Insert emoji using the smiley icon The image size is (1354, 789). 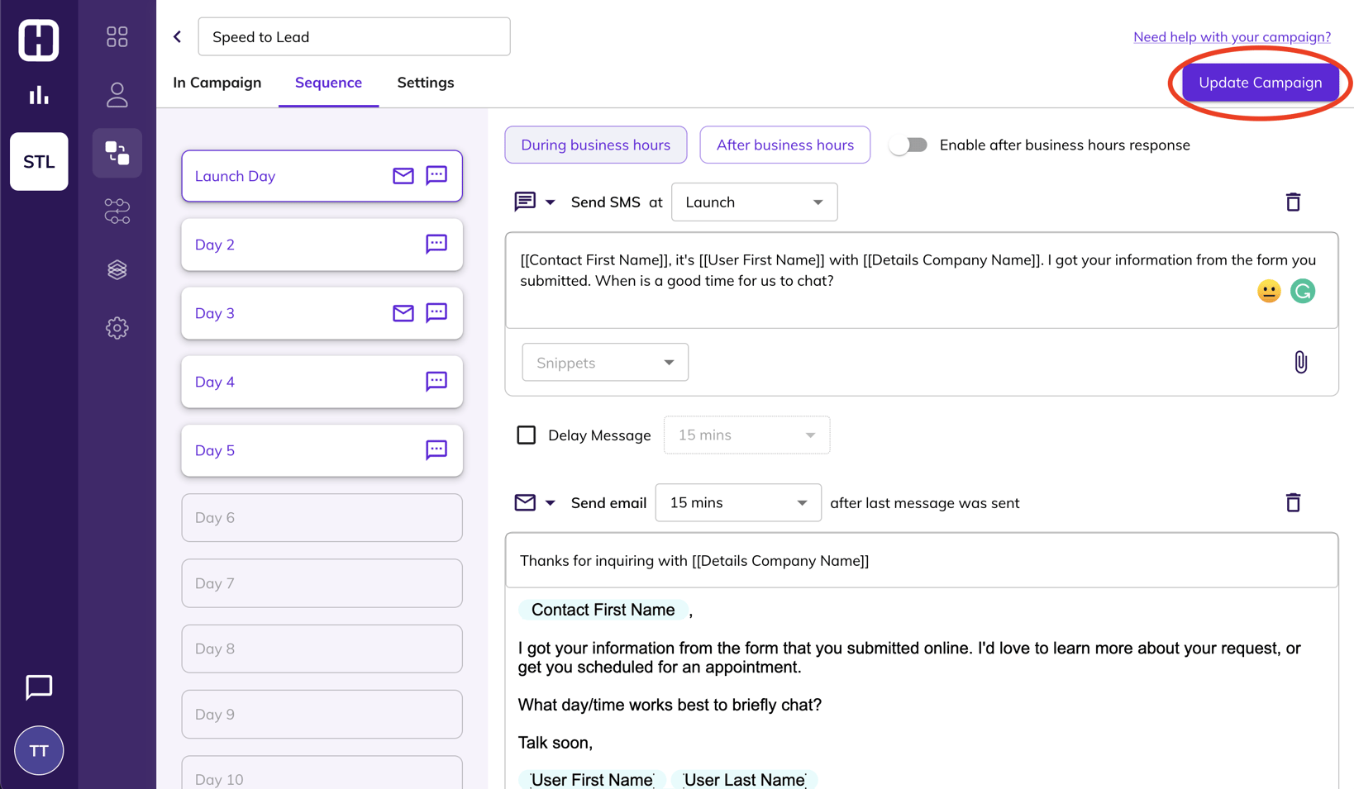pos(1268,291)
